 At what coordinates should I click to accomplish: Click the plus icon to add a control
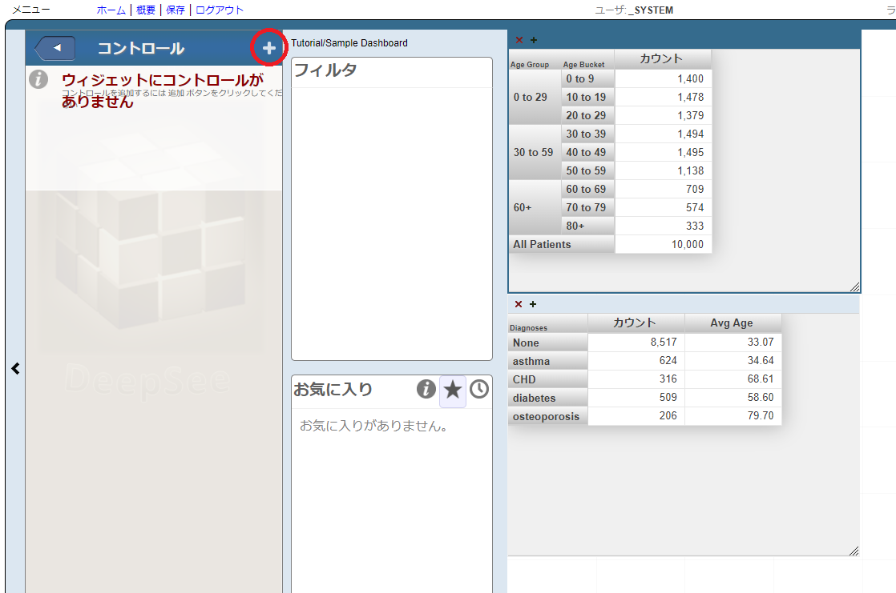coord(269,49)
